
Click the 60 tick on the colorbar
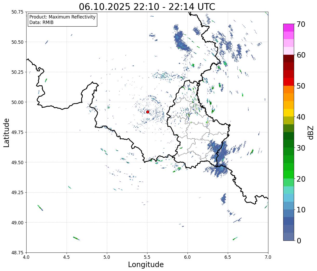301,55
